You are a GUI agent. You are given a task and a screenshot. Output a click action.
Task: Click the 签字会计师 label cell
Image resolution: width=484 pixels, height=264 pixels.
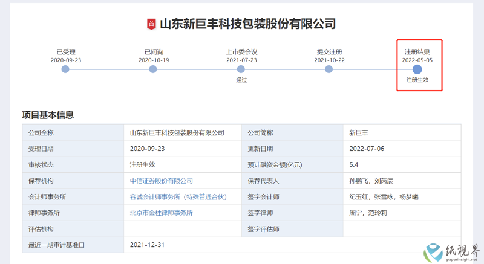(x=292, y=197)
